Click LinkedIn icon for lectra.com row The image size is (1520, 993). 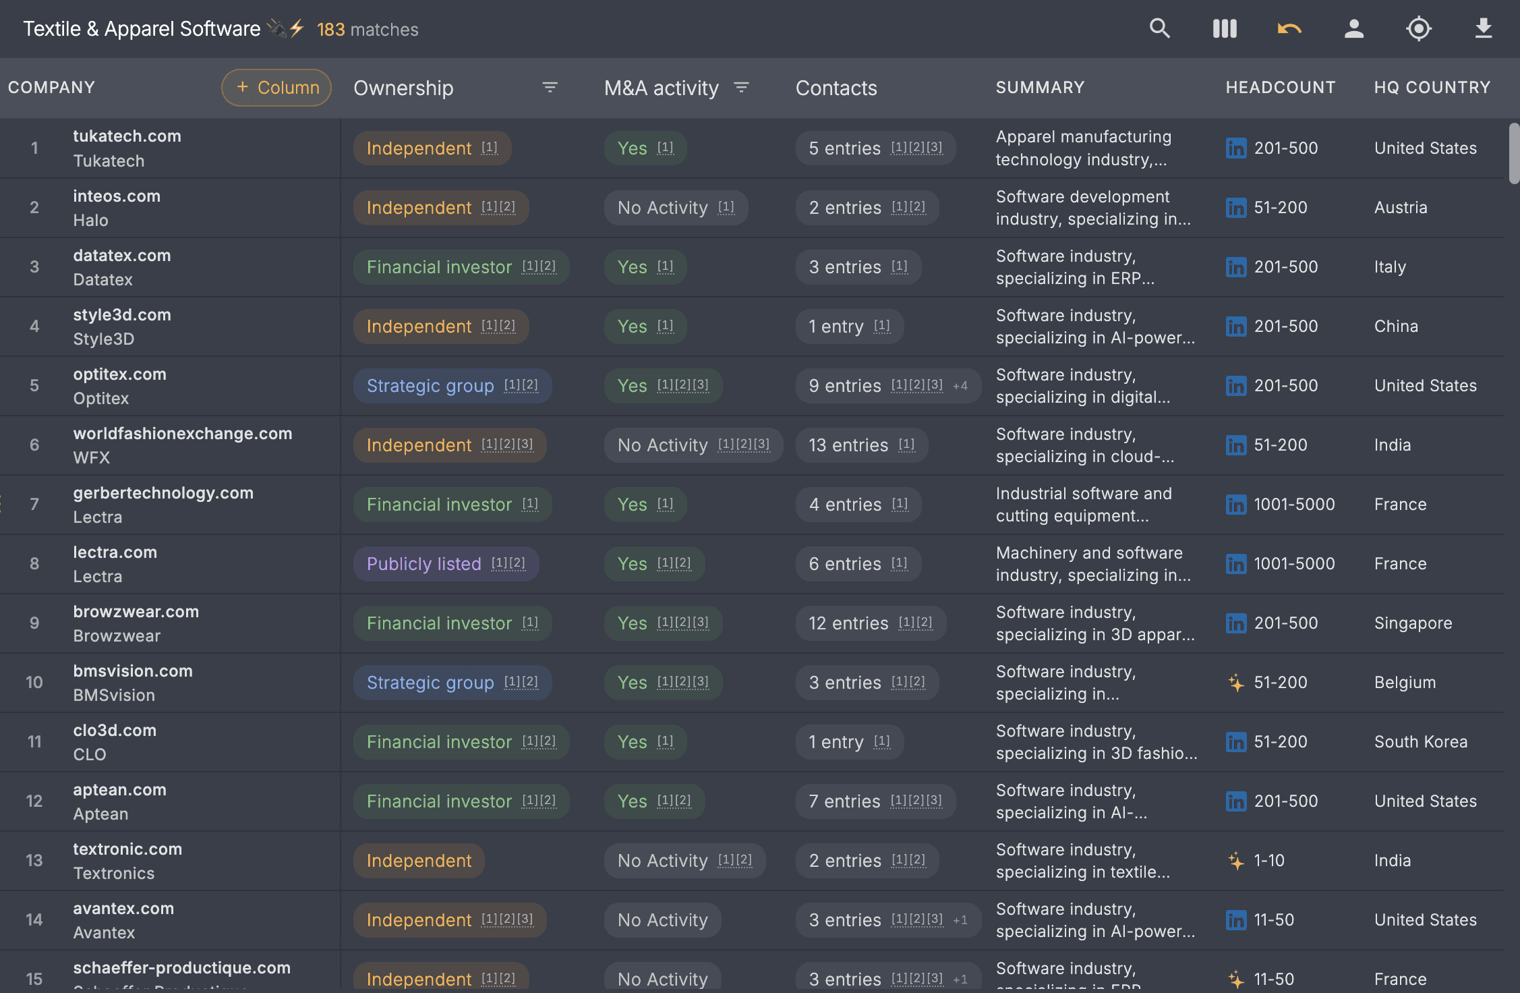(x=1236, y=564)
